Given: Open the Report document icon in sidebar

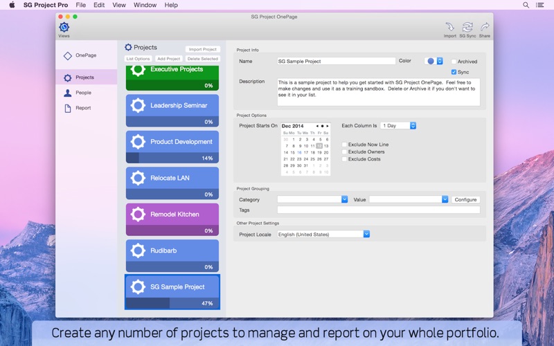Looking at the screenshot, I should pyautogui.click(x=67, y=108).
